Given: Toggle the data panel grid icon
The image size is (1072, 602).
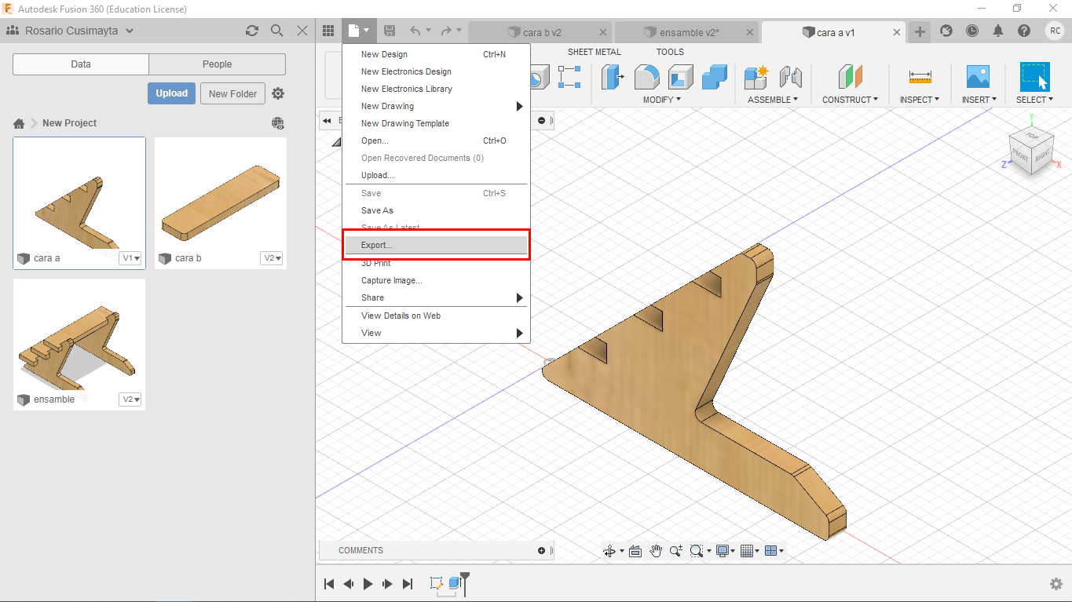Looking at the screenshot, I should click(x=329, y=31).
